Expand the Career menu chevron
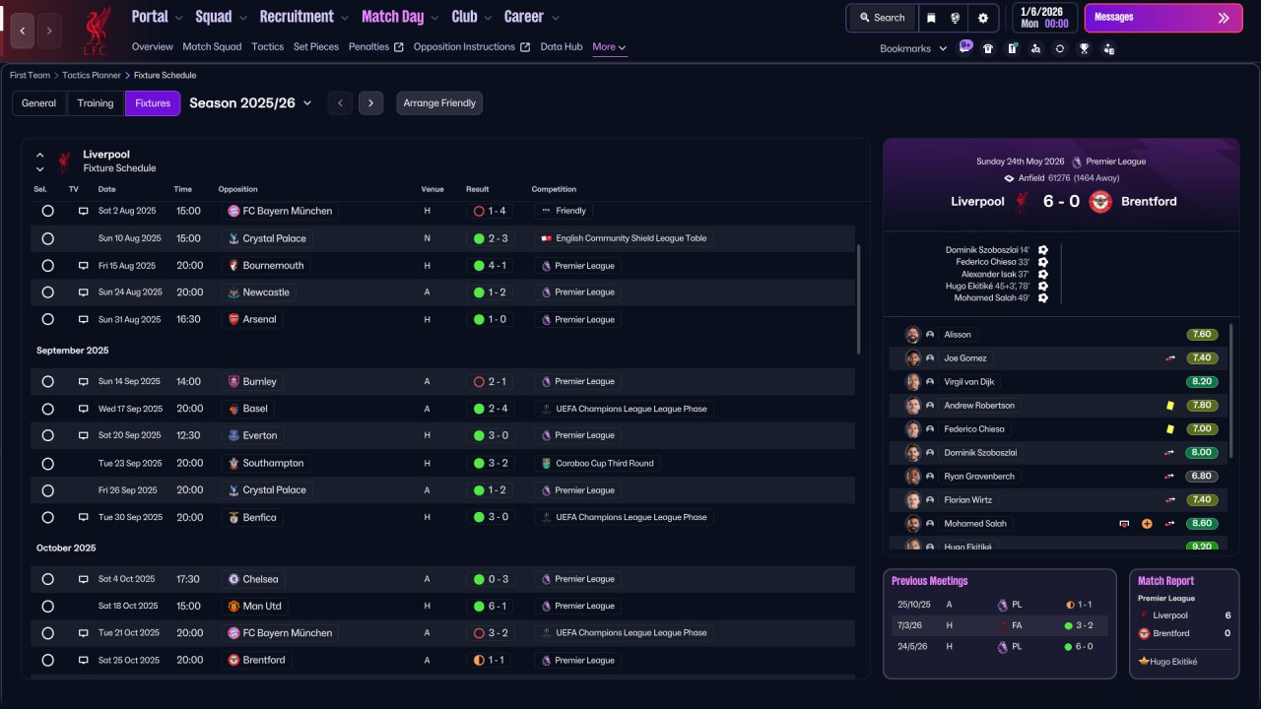Image resolution: width=1261 pixels, height=709 pixels. (556, 18)
